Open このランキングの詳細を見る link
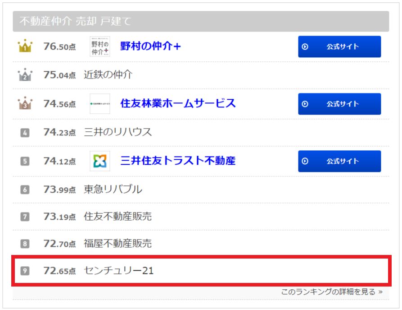 click(332, 292)
